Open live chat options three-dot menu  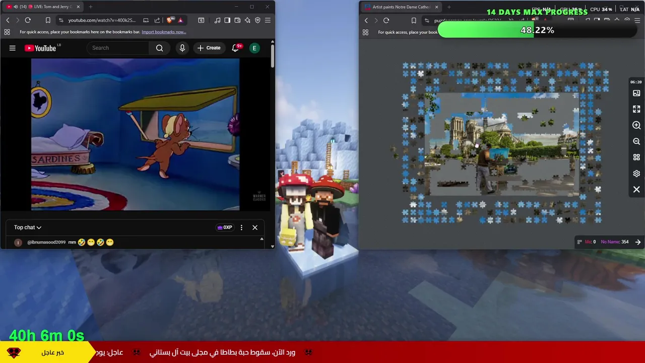pyautogui.click(x=241, y=227)
